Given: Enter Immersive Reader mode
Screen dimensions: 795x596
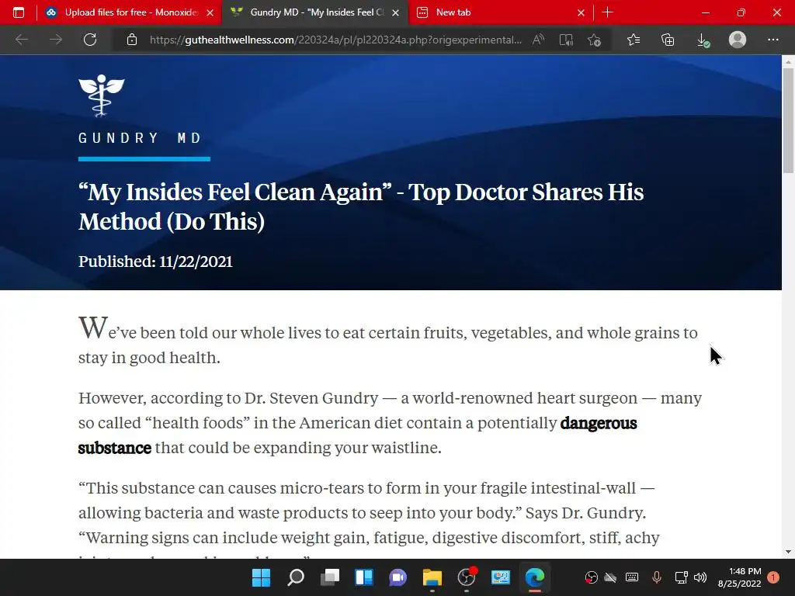Looking at the screenshot, I should pyautogui.click(x=566, y=40).
